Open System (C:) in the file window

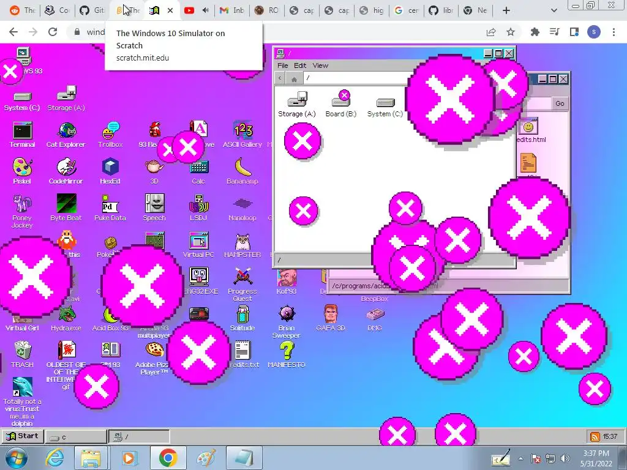pos(385,108)
